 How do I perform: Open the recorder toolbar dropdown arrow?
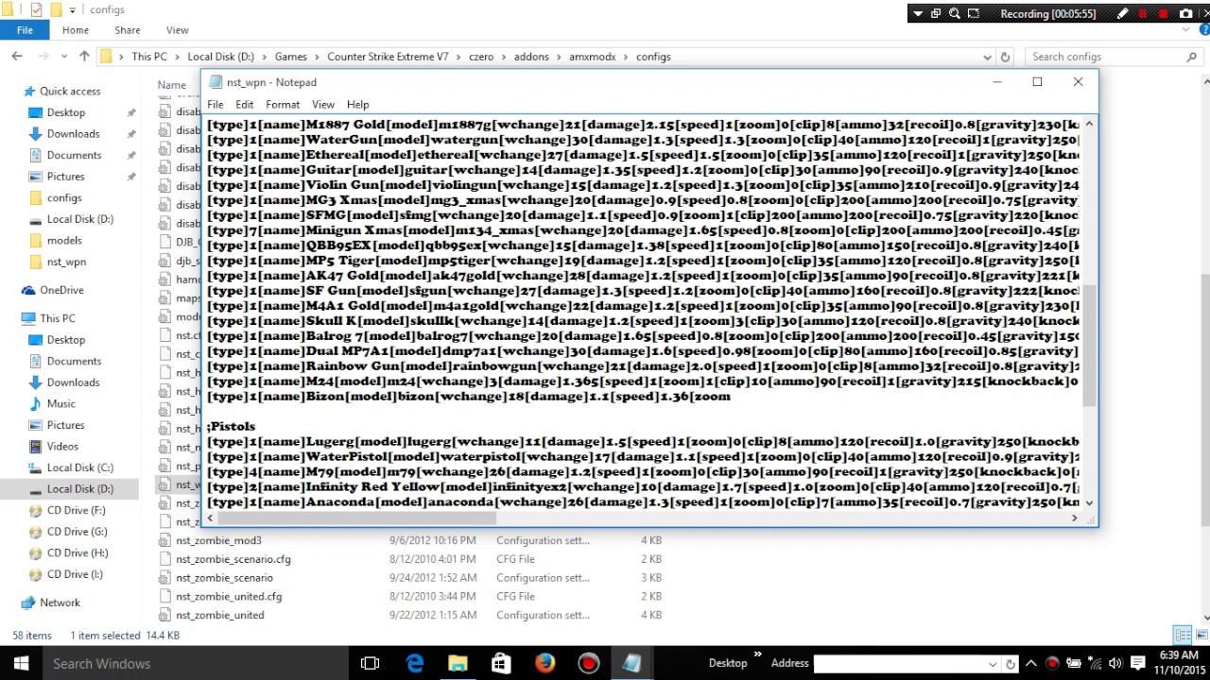(917, 14)
